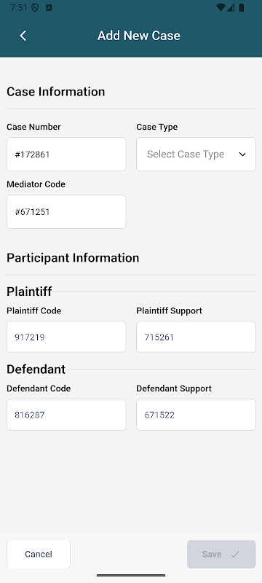The height and width of the screenshot is (583, 262).
Task: Expand Case Type using chevron arrow
Action: point(242,154)
